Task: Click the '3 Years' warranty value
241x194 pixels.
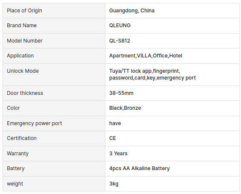Action: 118,154
